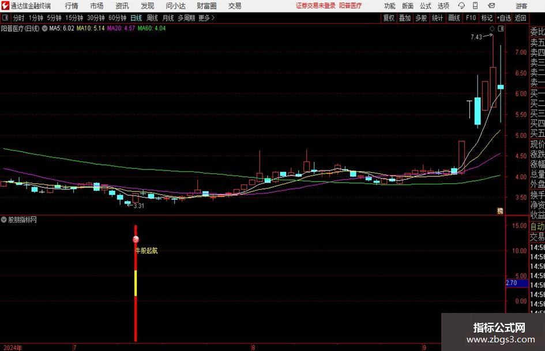Open the 多周期 multi-period view
Viewport: 545px width, 351px height.
coord(186,18)
